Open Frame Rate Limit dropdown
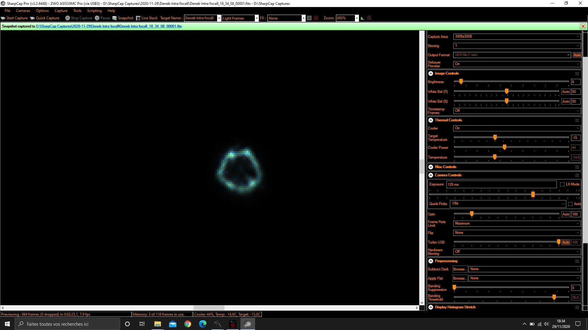This screenshot has width=588, height=330. click(x=517, y=224)
